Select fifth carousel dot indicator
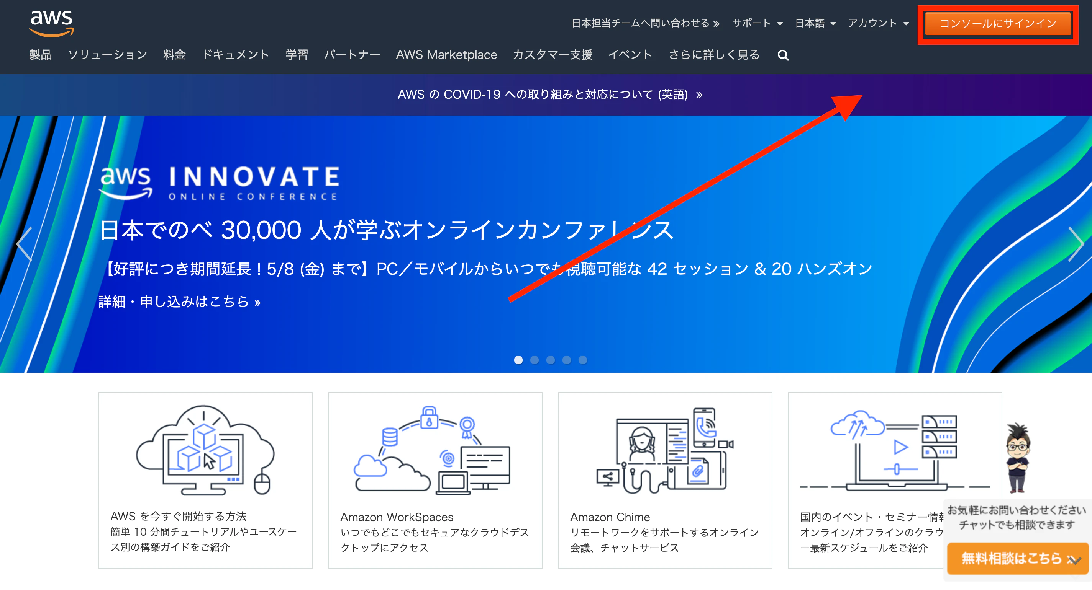Viewport: 1092px width, 590px height. 582,360
